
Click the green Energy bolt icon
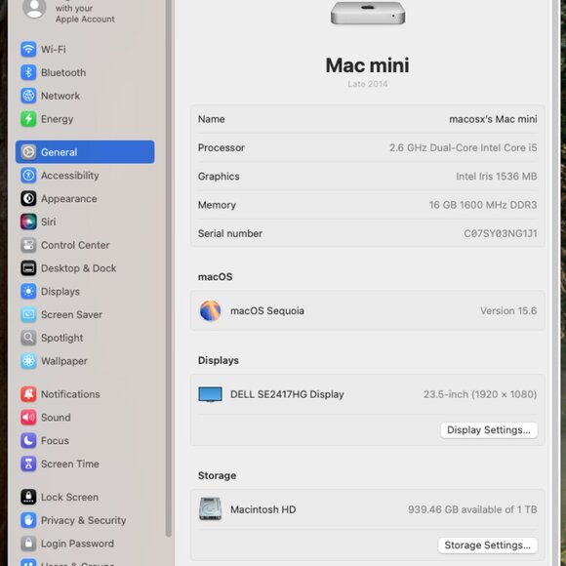pyautogui.click(x=28, y=119)
